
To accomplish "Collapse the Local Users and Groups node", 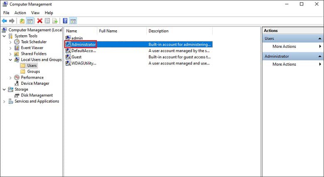I will 10,60.
